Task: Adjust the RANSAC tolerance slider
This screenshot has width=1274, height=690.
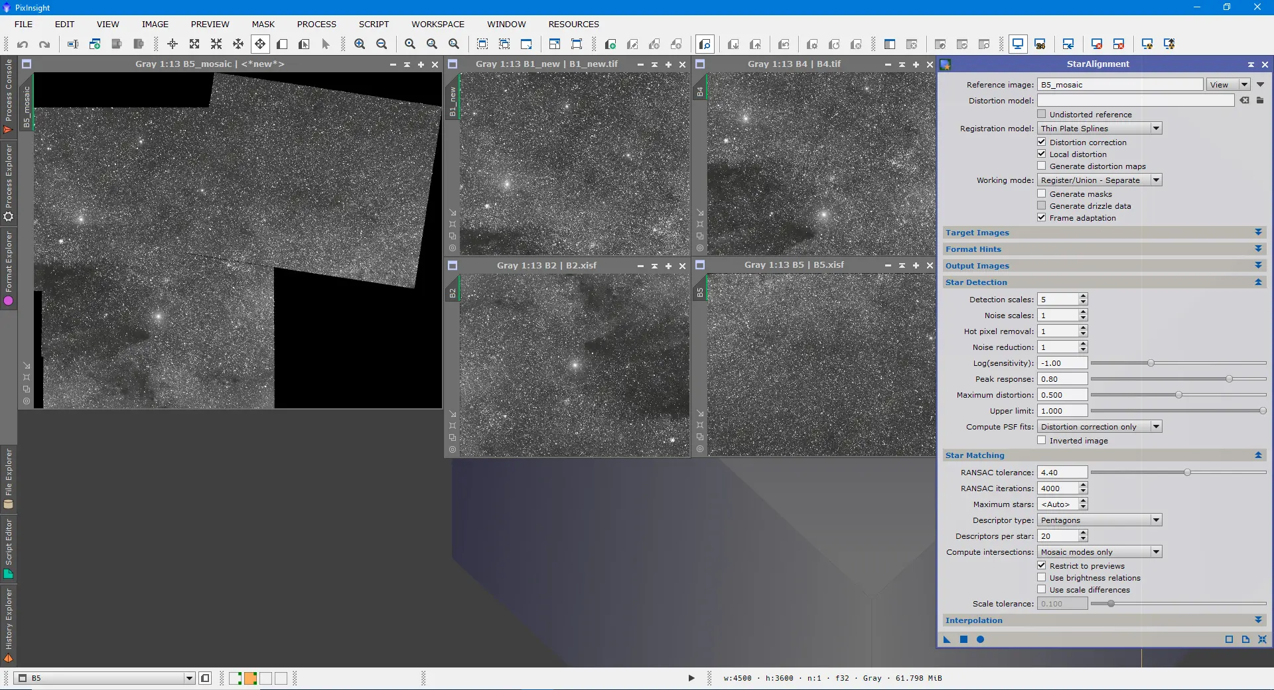Action: coord(1178,473)
